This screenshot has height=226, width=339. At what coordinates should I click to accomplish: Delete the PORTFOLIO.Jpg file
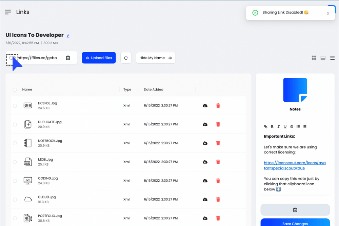pos(218,219)
